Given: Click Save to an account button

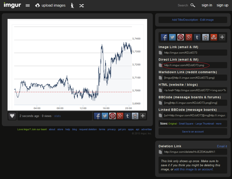Looking at the screenshot, I should click(x=193, y=132).
